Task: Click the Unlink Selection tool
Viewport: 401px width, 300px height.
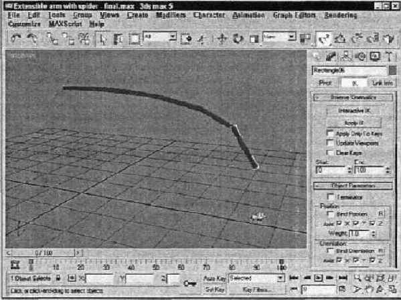Action: pyautogui.click(x=68, y=39)
